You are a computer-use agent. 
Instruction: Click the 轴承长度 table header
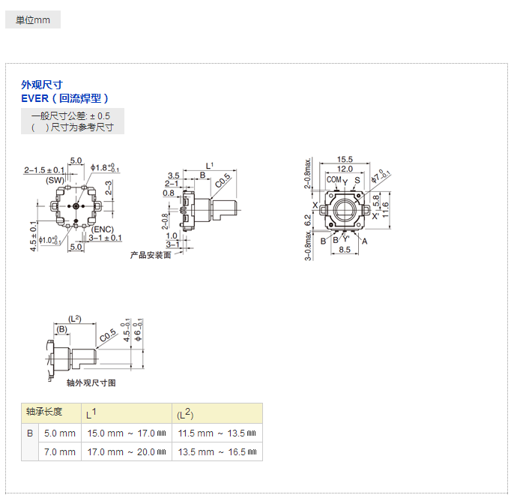click(51, 412)
